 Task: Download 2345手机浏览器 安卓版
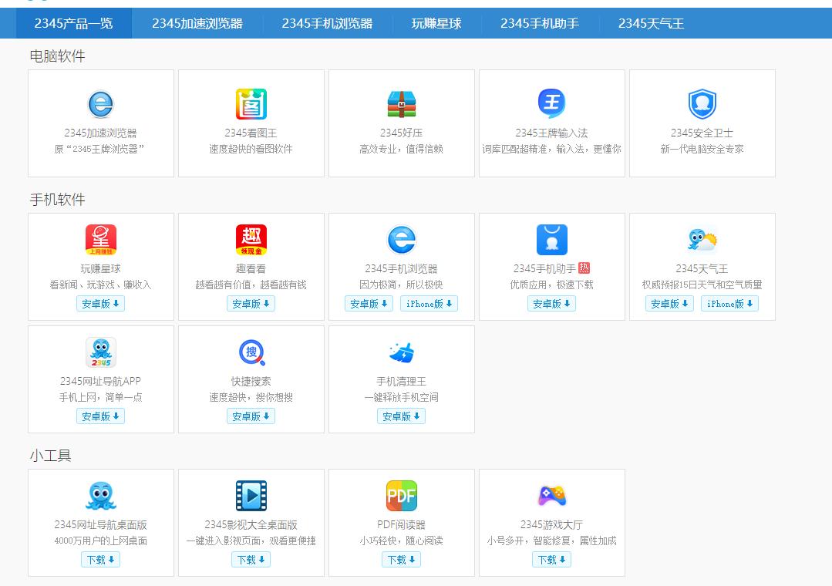(369, 304)
